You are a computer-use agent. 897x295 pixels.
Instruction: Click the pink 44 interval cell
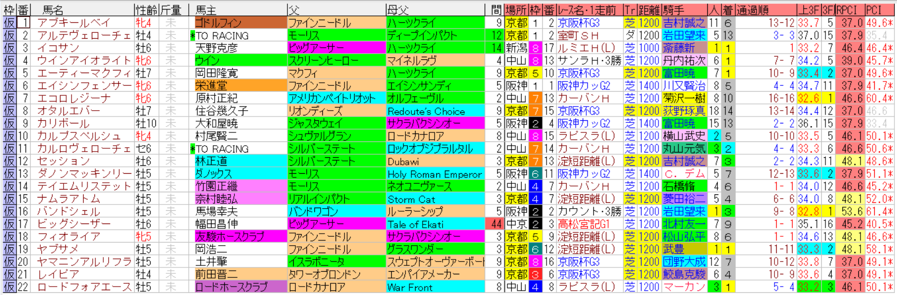(x=495, y=224)
